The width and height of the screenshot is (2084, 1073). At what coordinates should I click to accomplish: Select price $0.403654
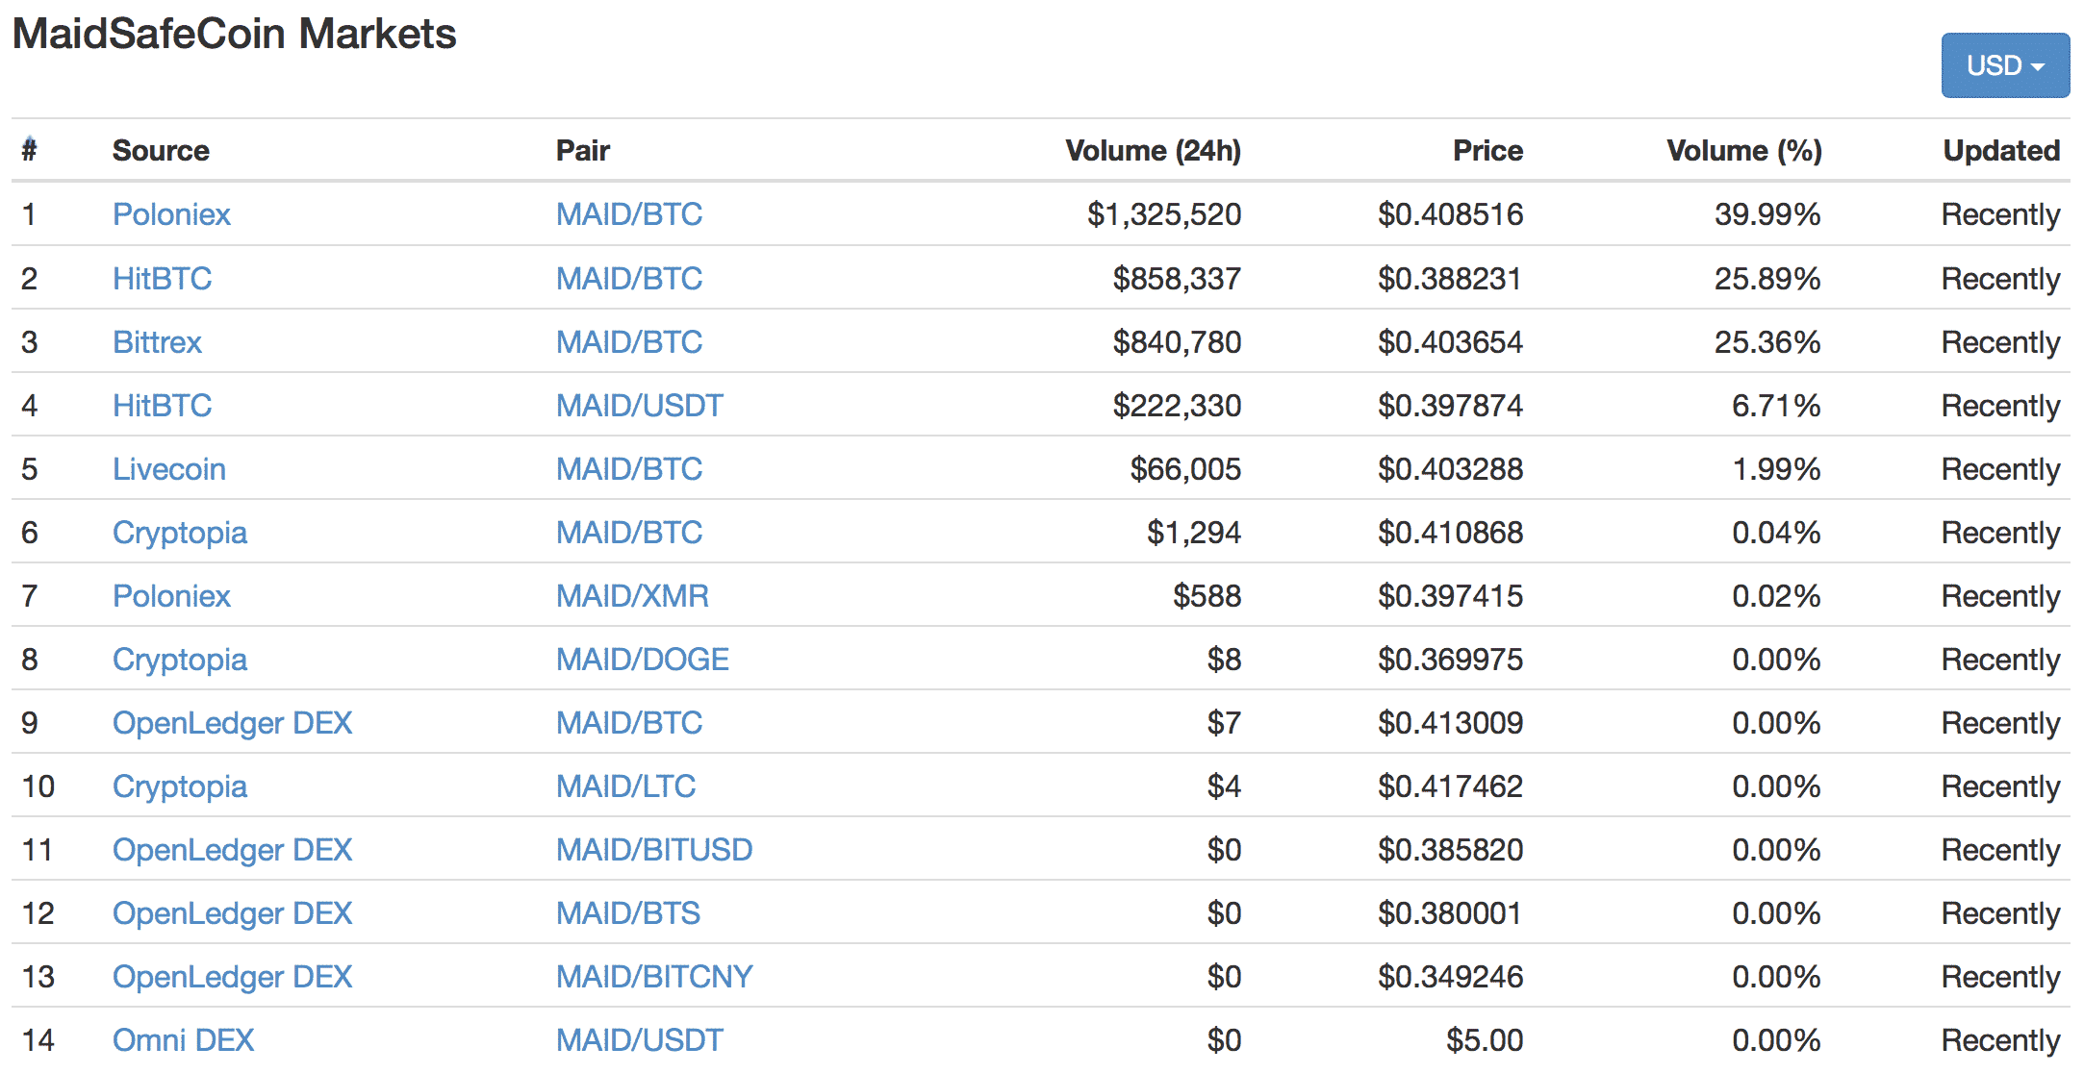tap(1450, 341)
